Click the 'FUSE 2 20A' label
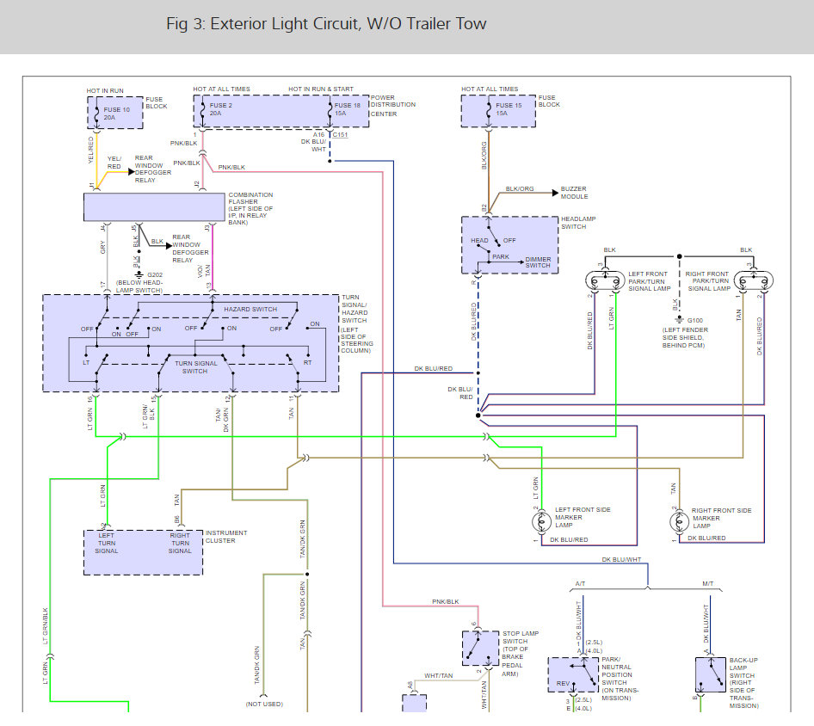Screen dimensions: 814x726 pyautogui.click(x=220, y=109)
